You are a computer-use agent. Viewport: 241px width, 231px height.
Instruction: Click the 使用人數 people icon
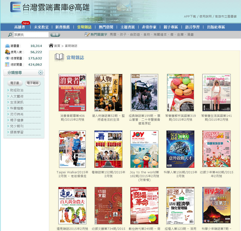(7, 52)
